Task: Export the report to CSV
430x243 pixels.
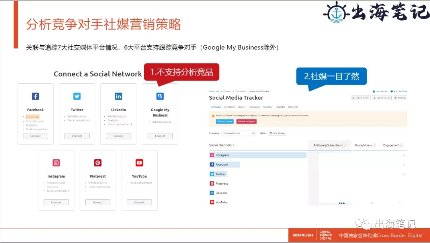Action: point(382,98)
